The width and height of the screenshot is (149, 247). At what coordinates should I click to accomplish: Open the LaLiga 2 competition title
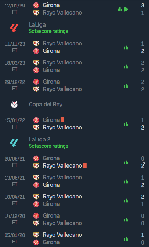click(40, 139)
